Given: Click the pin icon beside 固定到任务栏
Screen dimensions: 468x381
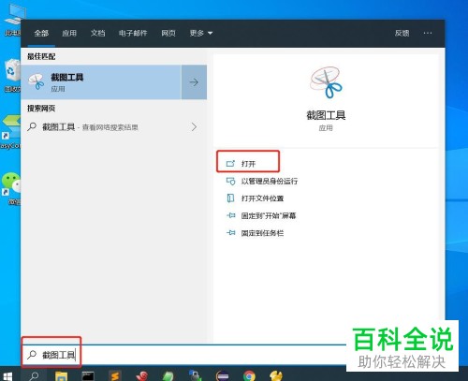Looking at the screenshot, I should pyautogui.click(x=230, y=233).
